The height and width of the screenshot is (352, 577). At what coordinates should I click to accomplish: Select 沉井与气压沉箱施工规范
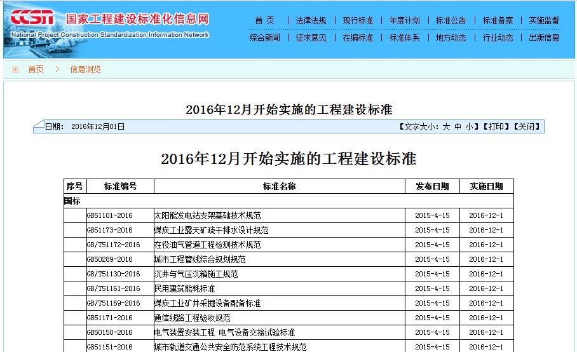pos(196,274)
